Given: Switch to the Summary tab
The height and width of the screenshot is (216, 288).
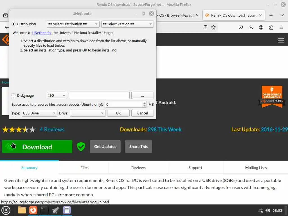Looking at the screenshot, I should click(29, 168).
